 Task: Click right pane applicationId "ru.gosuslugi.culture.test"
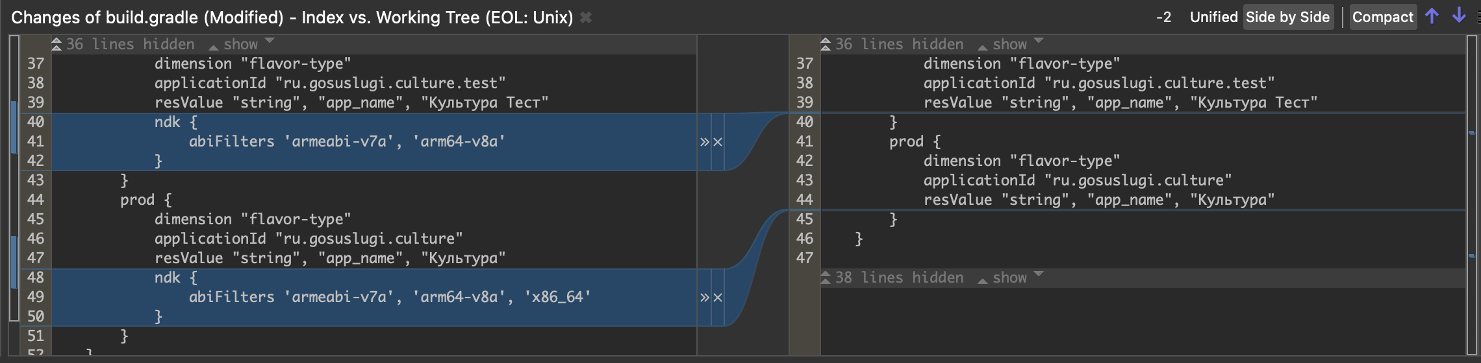tap(1099, 84)
